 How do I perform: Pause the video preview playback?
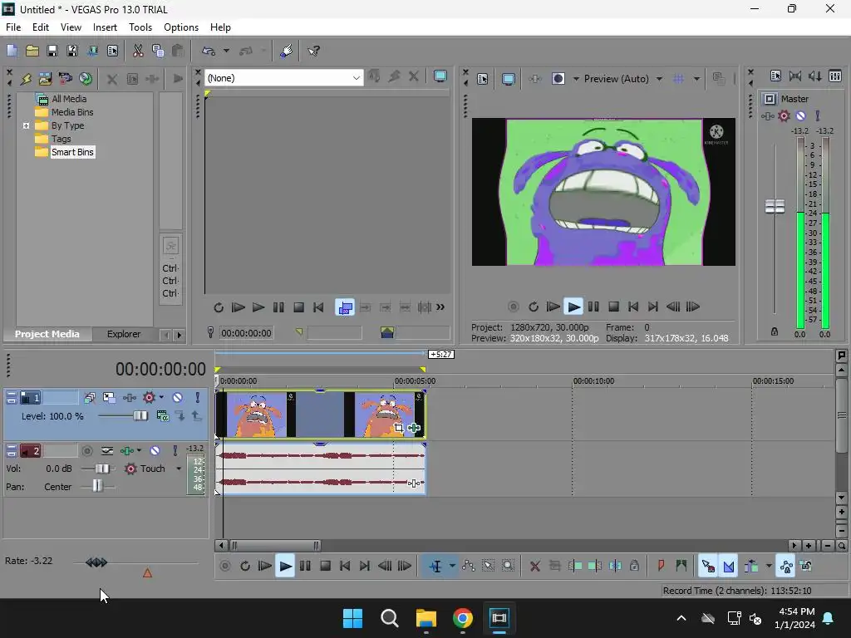click(593, 307)
